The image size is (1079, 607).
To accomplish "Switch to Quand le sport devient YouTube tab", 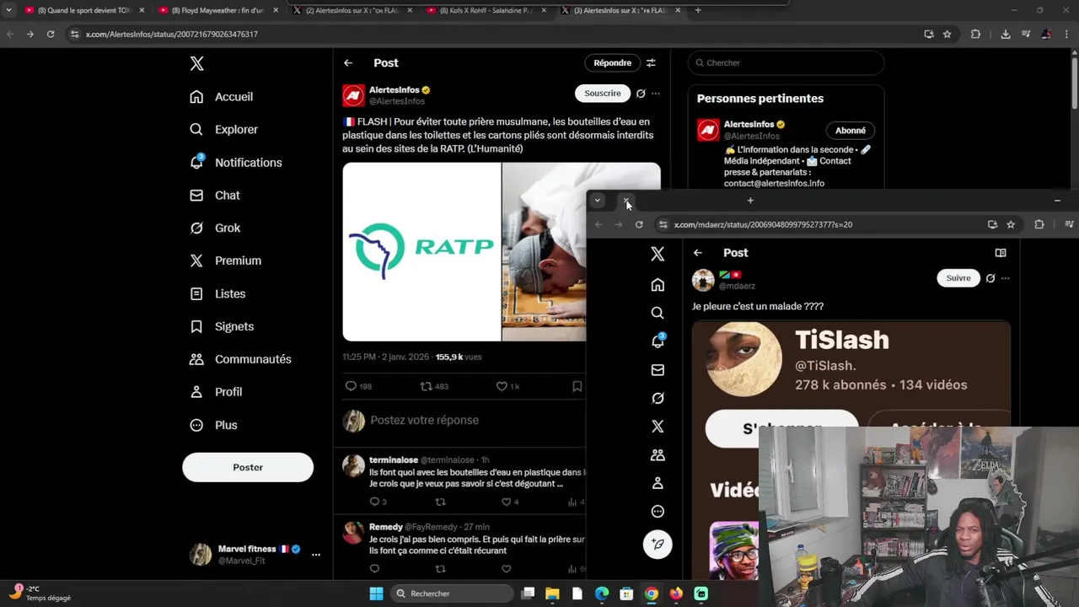I will [x=83, y=10].
